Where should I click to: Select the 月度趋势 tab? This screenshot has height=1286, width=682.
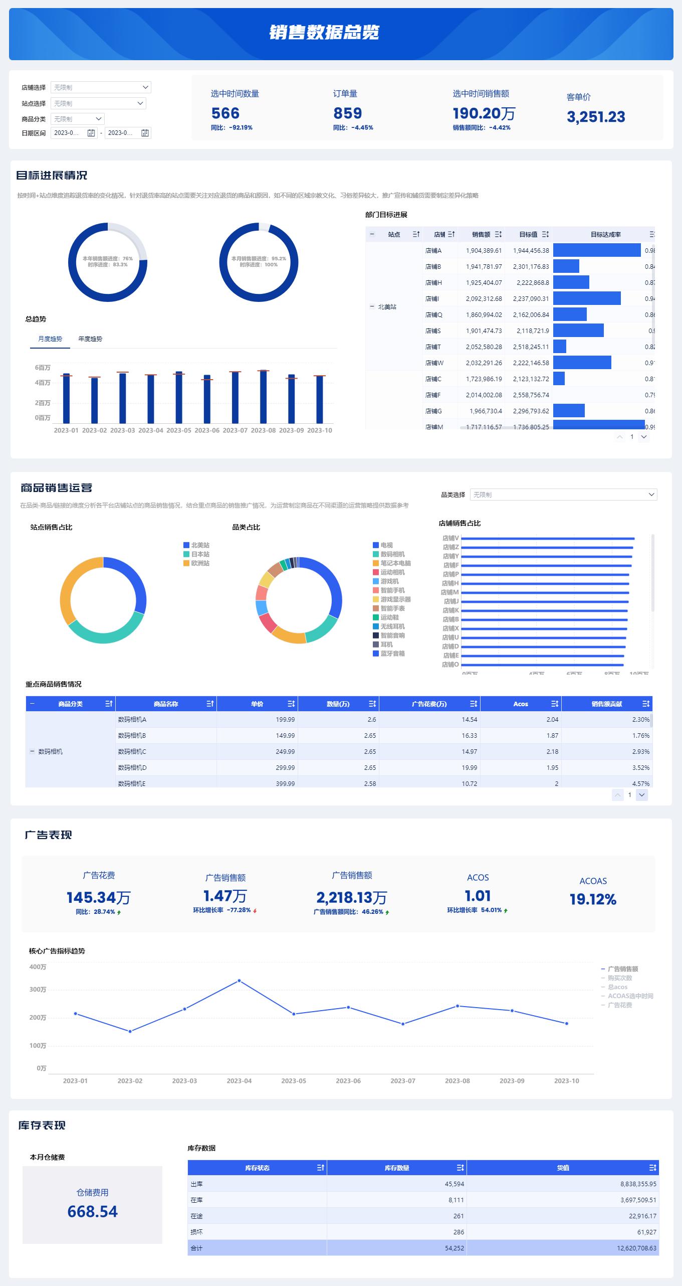click(50, 339)
